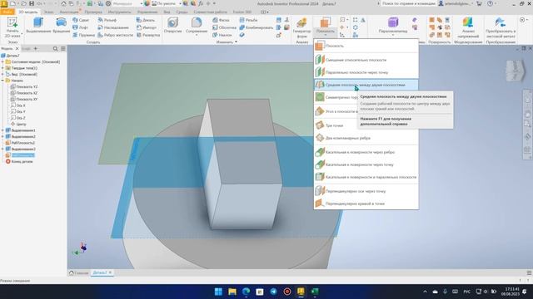
Task: Expand the Выдавливание1 feature node
Action: click(x=2, y=130)
